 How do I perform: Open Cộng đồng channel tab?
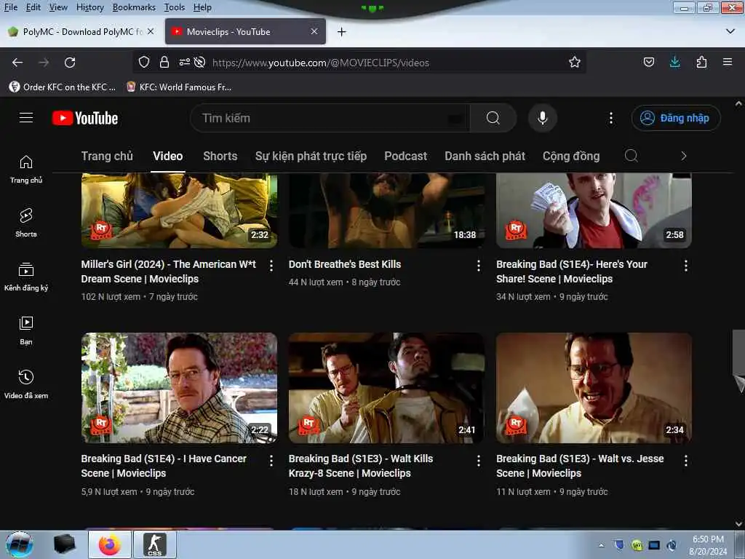(x=571, y=156)
